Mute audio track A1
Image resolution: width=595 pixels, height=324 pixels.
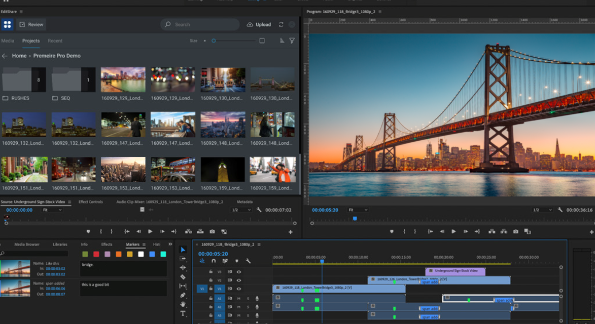239,299
